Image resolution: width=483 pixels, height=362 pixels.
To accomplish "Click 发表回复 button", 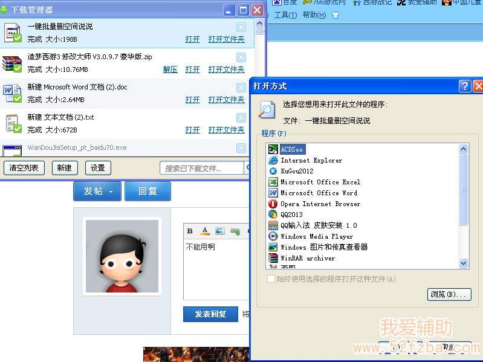I will pyautogui.click(x=211, y=314).
